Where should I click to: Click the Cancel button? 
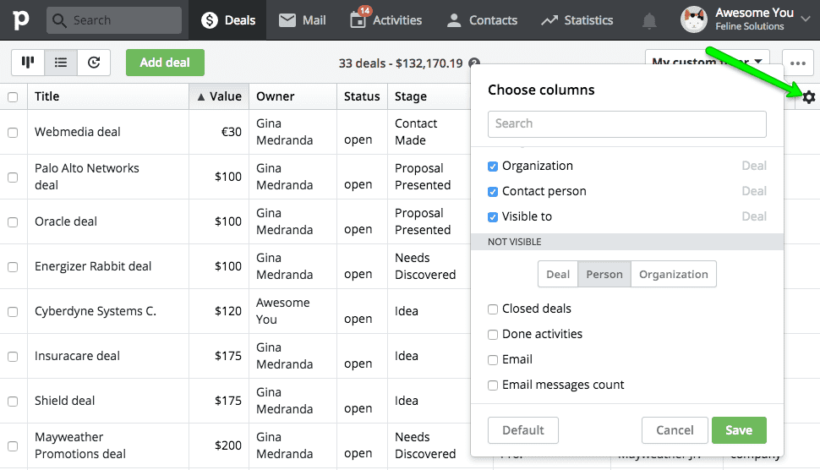(675, 430)
